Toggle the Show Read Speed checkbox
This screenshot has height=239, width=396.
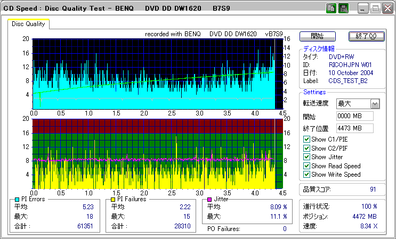(x=306, y=166)
